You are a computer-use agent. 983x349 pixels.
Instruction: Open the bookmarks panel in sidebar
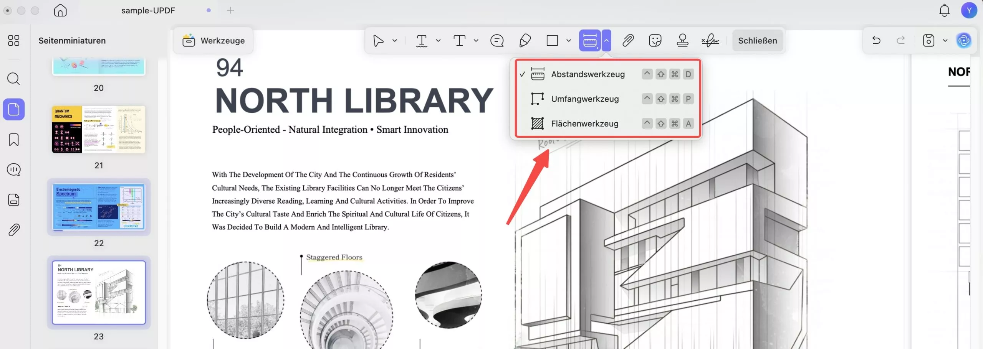point(14,140)
